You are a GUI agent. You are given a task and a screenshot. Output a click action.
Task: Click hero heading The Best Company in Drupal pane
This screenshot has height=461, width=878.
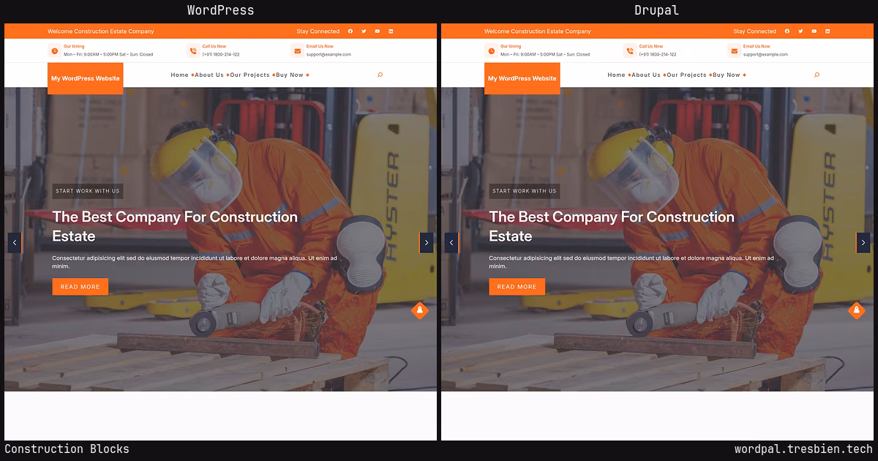612,226
